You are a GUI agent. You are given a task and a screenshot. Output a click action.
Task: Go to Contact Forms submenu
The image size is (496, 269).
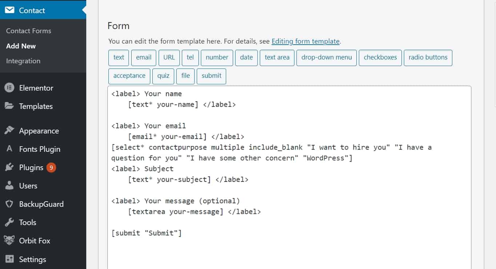[x=29, y=31]
